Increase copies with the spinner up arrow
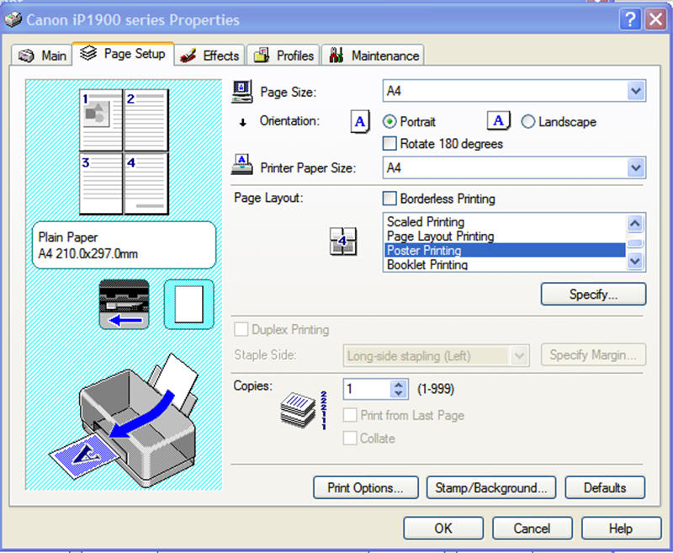The width and height of the screenshot is (673, 553). 399,385
